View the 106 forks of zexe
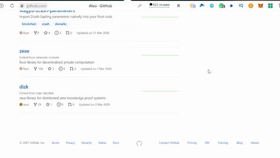The height and width of the screenshot is (158, 280). click(x=38, y=69)
